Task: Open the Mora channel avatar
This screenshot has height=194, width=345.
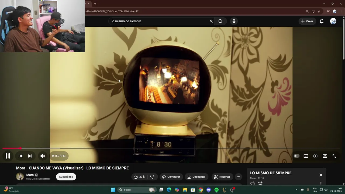Action: pos(20,176)
